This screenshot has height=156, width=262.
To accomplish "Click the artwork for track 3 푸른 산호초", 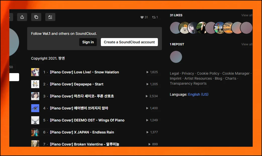I will (35, 96).
